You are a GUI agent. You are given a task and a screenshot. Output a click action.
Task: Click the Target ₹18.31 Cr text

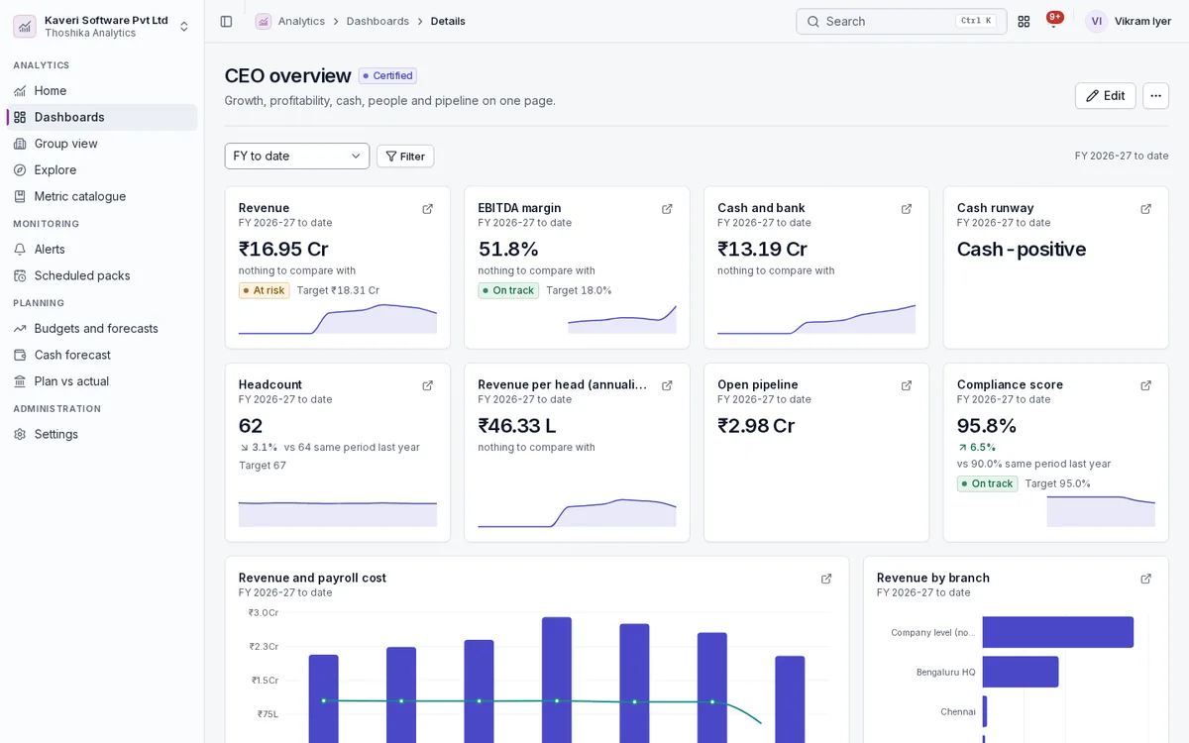338,290
